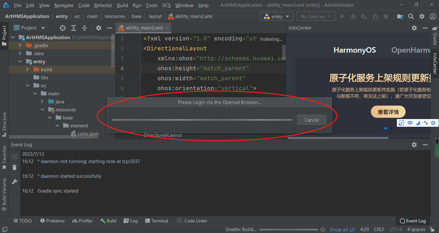Image resolution: width=439 pixels, height=233 pixels.
Task: Select color.json in project tree
Action: click(x=85, y=134)
